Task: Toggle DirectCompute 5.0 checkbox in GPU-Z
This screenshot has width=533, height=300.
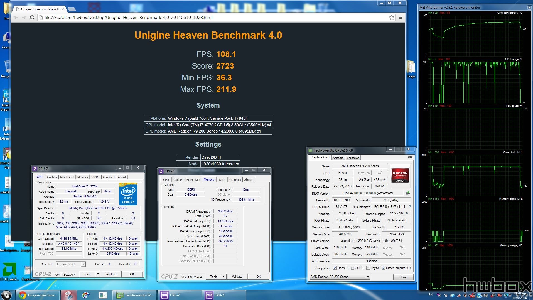Action: 383,268
